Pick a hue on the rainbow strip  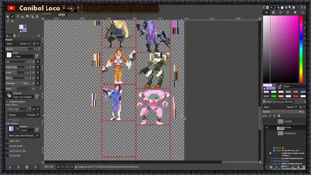pos(301,49)
